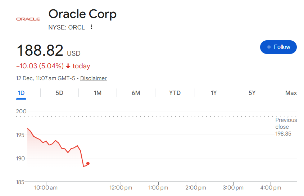This screenshot has height=196, width=304.
Task: Click the NYSE: ORCL ticker label
Action: [x=67, y=27]
